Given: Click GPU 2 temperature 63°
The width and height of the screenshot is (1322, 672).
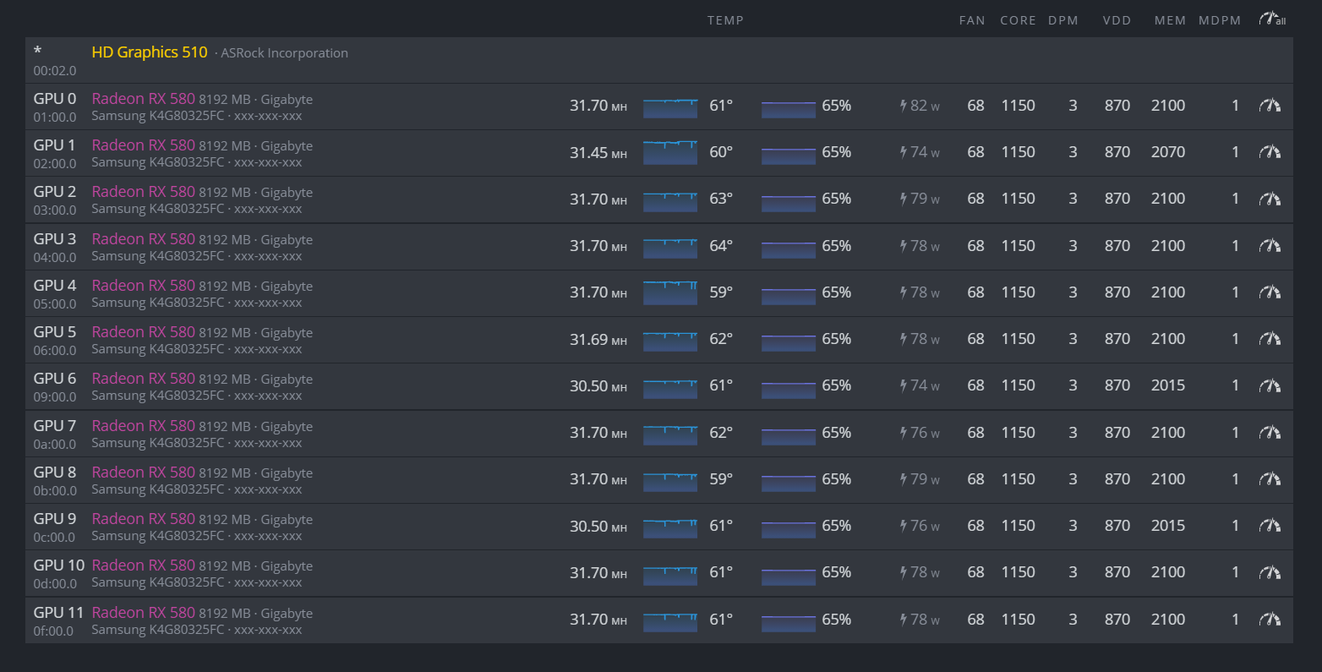Looking at the screenshot, I should pos(721,199).
